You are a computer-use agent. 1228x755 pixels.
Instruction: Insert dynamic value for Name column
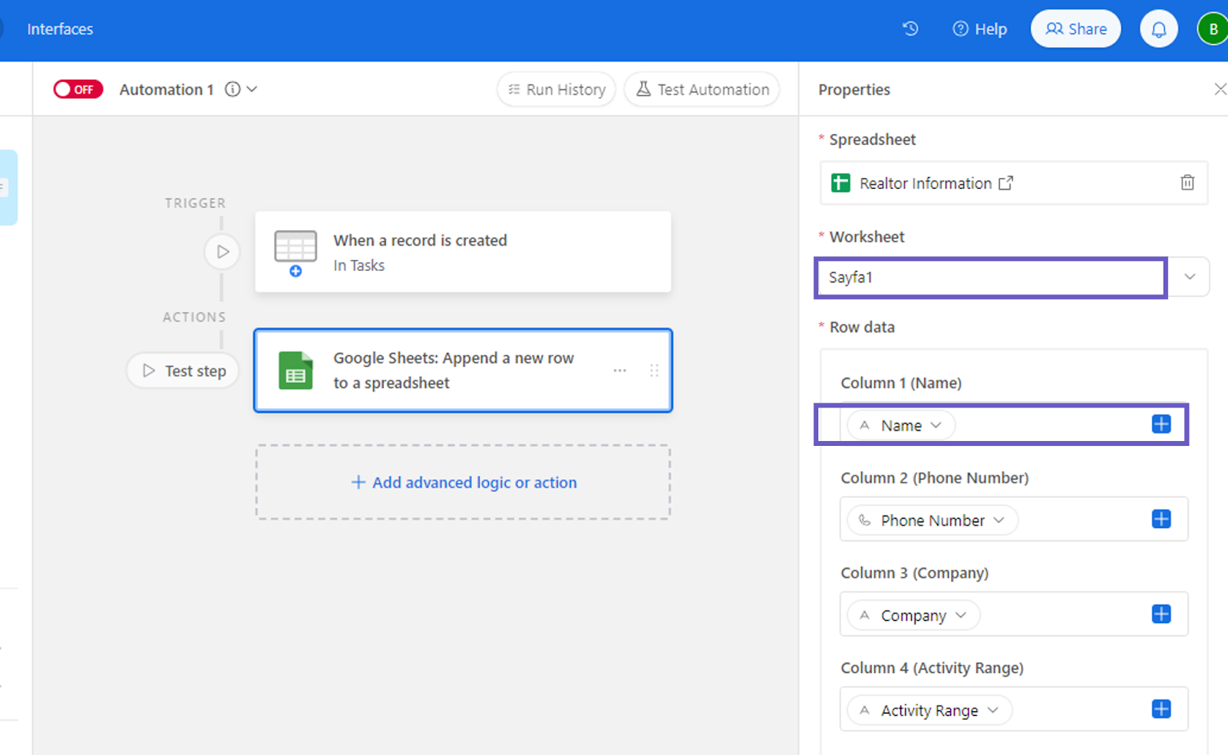1160,423
